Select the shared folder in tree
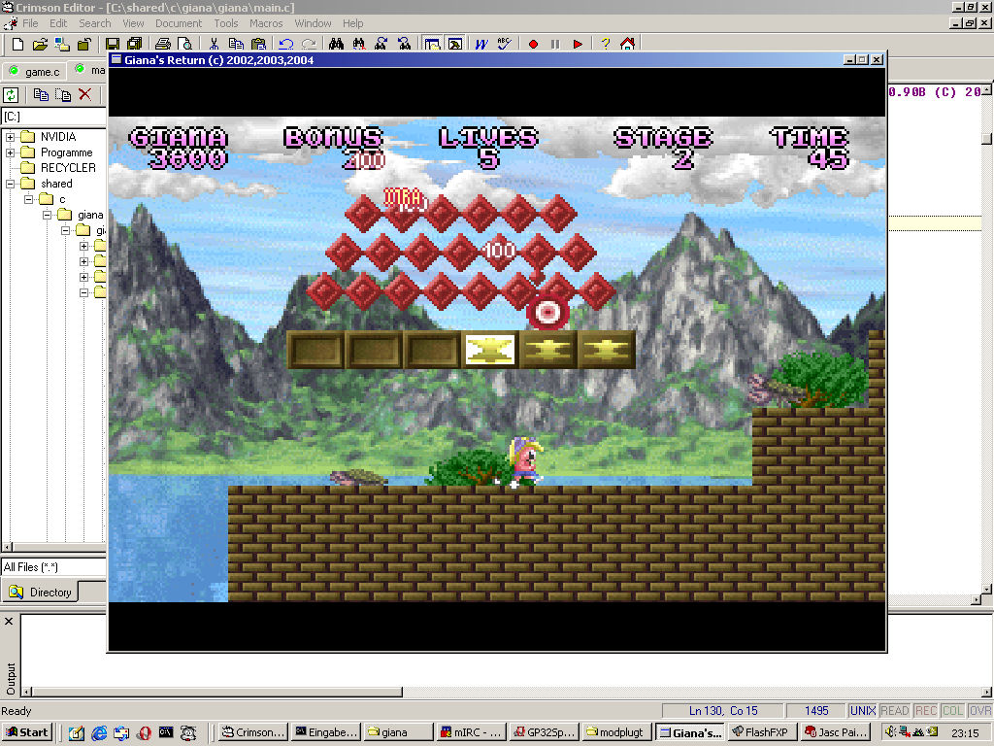 pyautogui.click(x=56, y=184)
